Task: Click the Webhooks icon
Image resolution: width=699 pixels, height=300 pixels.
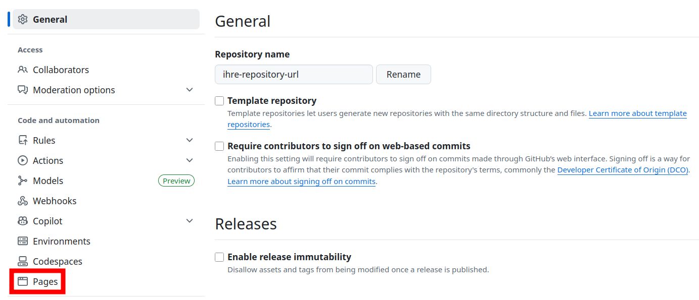Action: pyautogui.click(x=22, y=201)
